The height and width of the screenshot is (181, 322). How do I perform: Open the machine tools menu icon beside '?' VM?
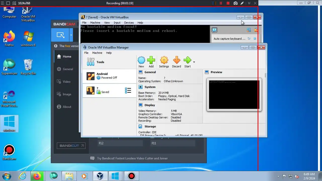(x=128, y=90)
